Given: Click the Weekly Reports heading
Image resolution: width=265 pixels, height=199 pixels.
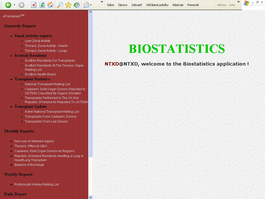Looking at the screenshot, I should pyautogui.click(x=18, y=174).
